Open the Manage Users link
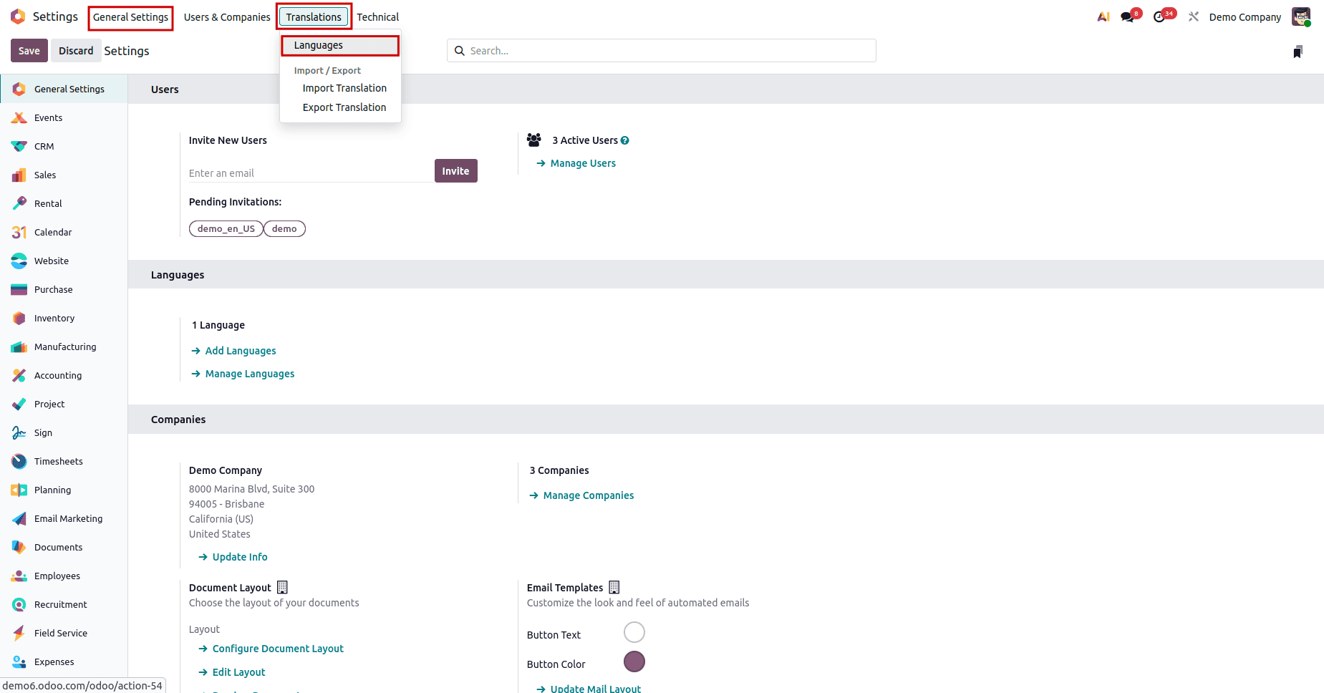Viewport: 1324px width, 693px height. (x=582, y=163)
